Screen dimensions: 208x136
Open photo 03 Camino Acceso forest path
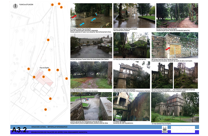coord(177,15)
